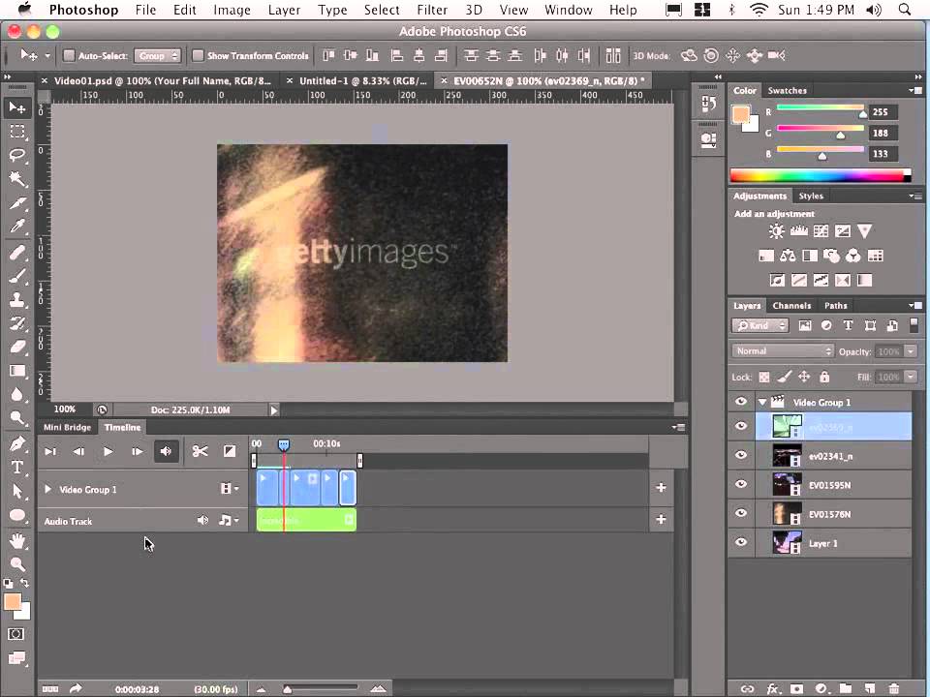
Task: Switch to the Swatches tab
Action: pos(787,91)
